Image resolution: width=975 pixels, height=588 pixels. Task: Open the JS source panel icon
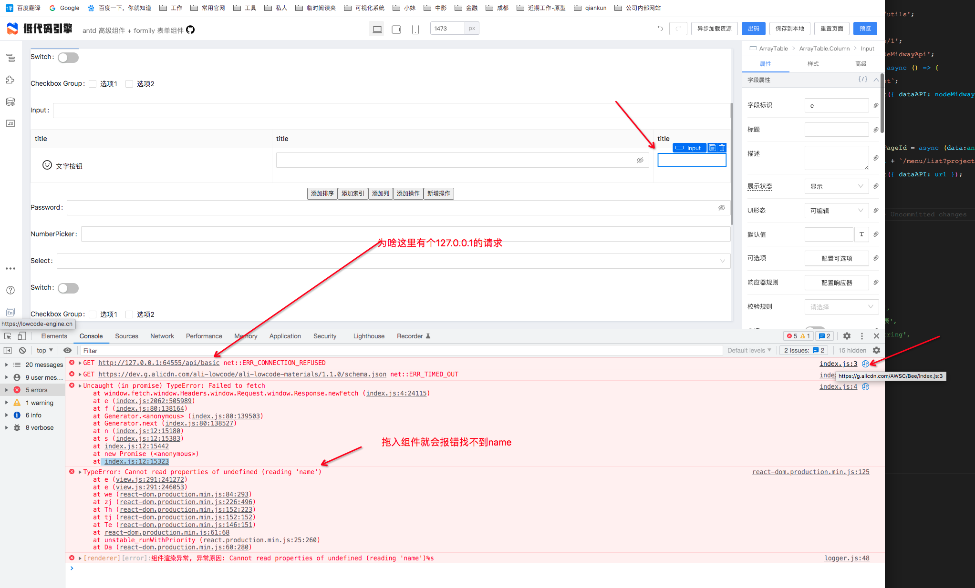pos(10,123)
